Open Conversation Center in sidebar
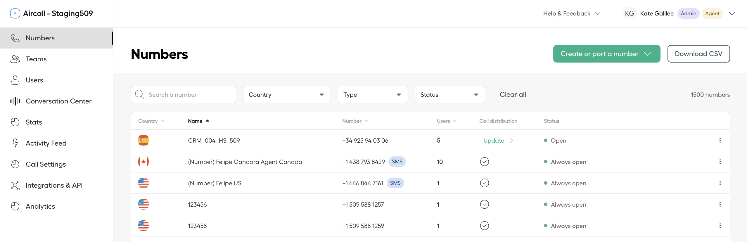This screenshot has width=747, height=242. pyautogui.click(x=58, y=101)
